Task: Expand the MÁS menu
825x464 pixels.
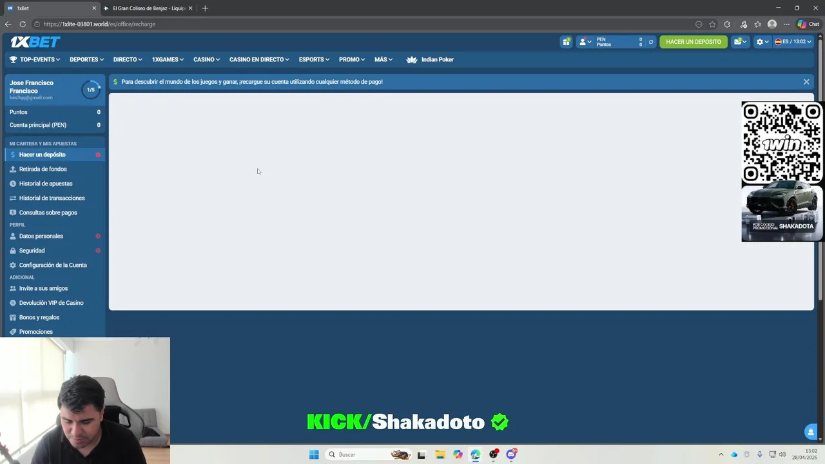Action: [x=383, y=59]
